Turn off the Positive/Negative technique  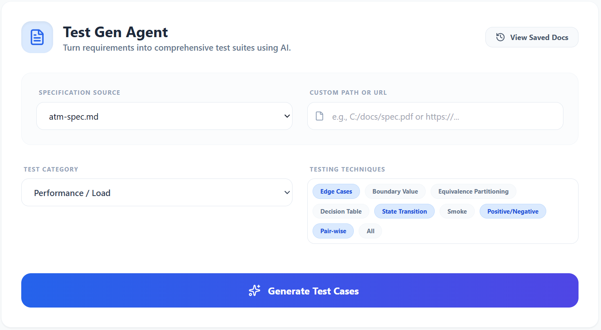pos(513,211)
